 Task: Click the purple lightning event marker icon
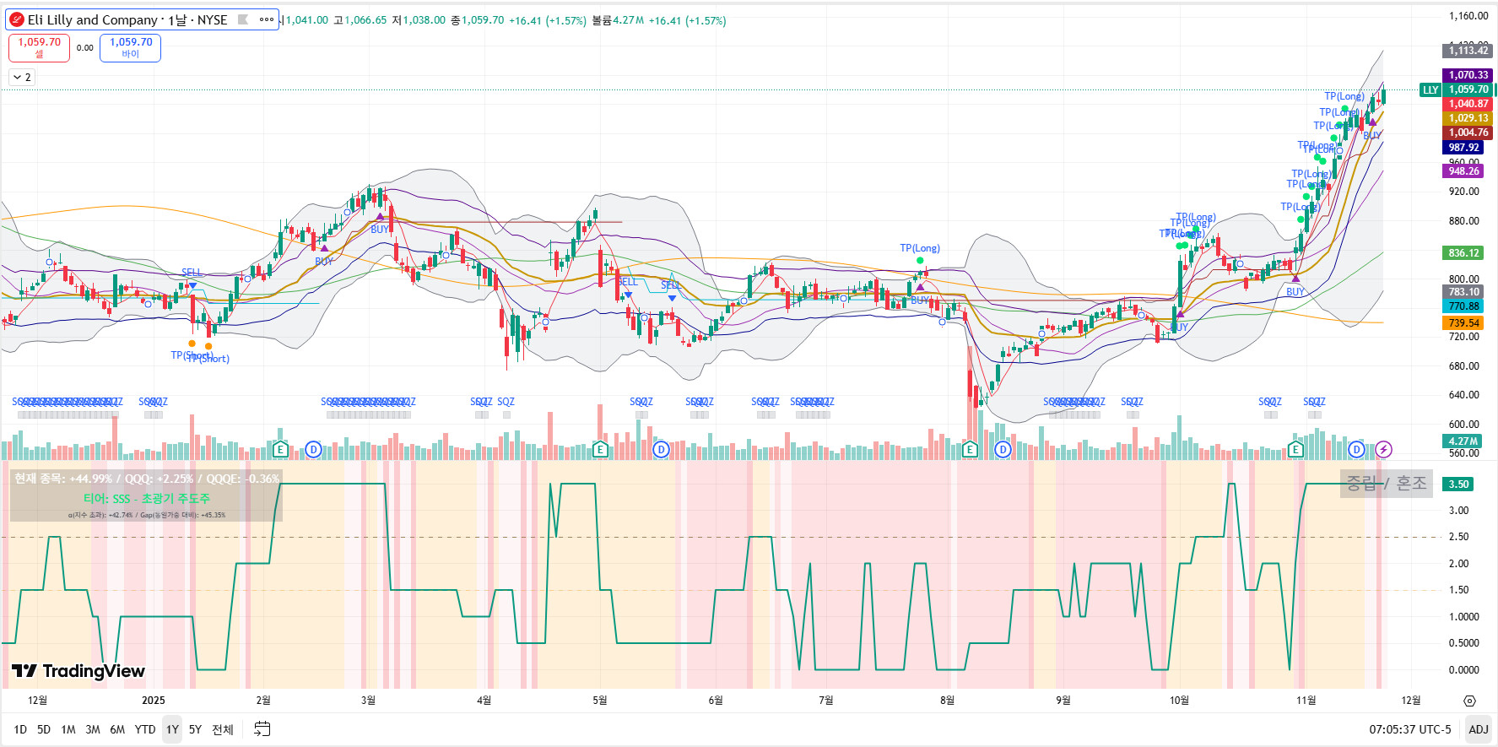pyautogui.click(x=1383, y=450)
